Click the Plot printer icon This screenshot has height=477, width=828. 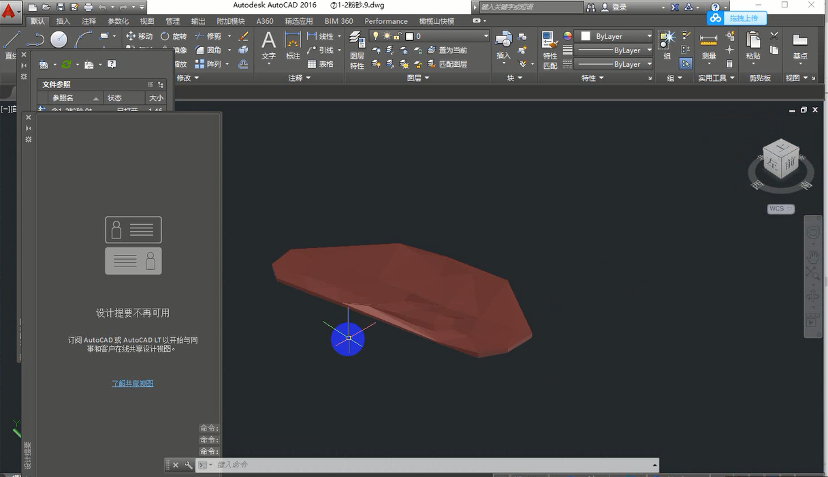click(88, 7)
